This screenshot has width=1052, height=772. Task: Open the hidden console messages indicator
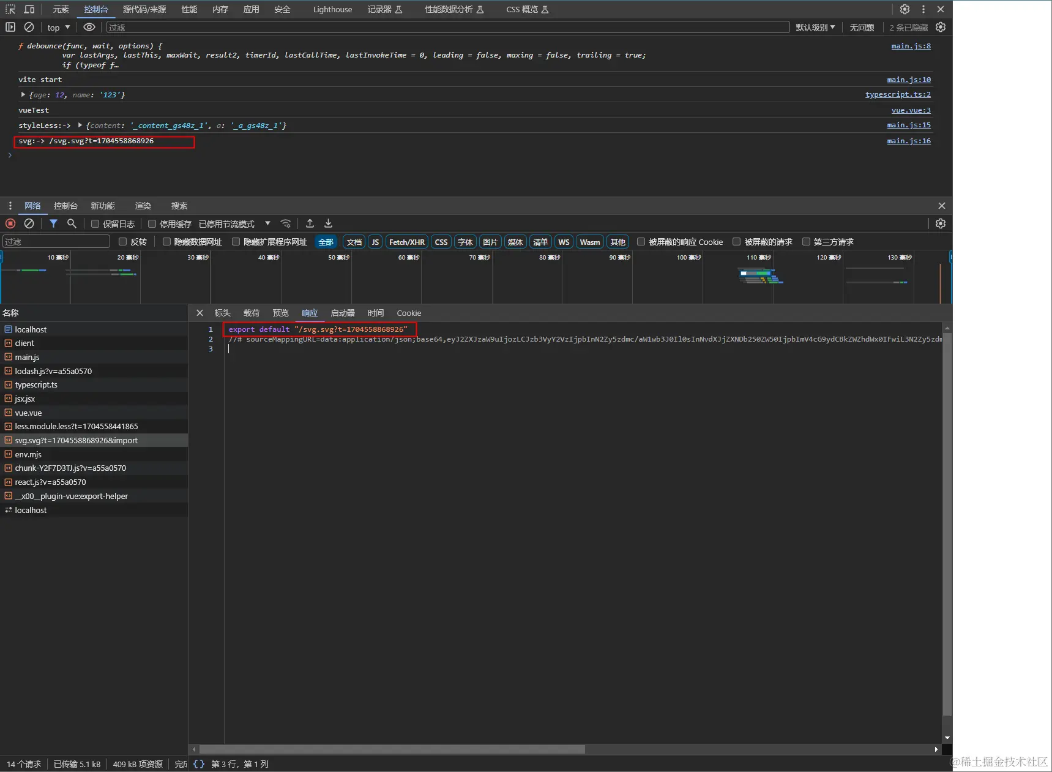point(908,28)
